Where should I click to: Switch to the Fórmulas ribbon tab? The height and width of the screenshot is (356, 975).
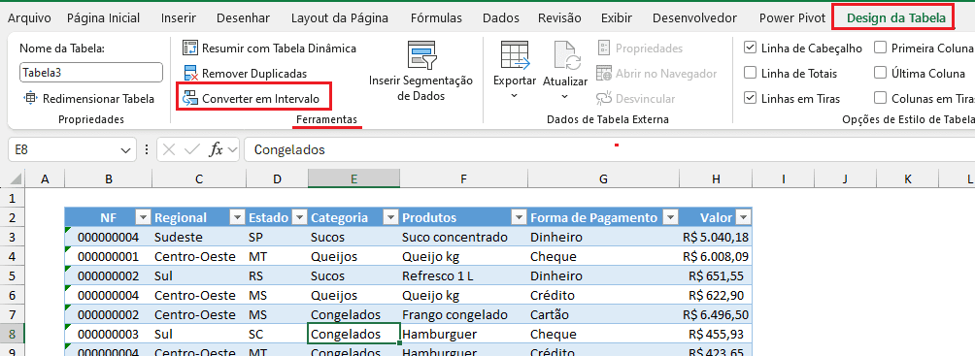pos(436,18)
